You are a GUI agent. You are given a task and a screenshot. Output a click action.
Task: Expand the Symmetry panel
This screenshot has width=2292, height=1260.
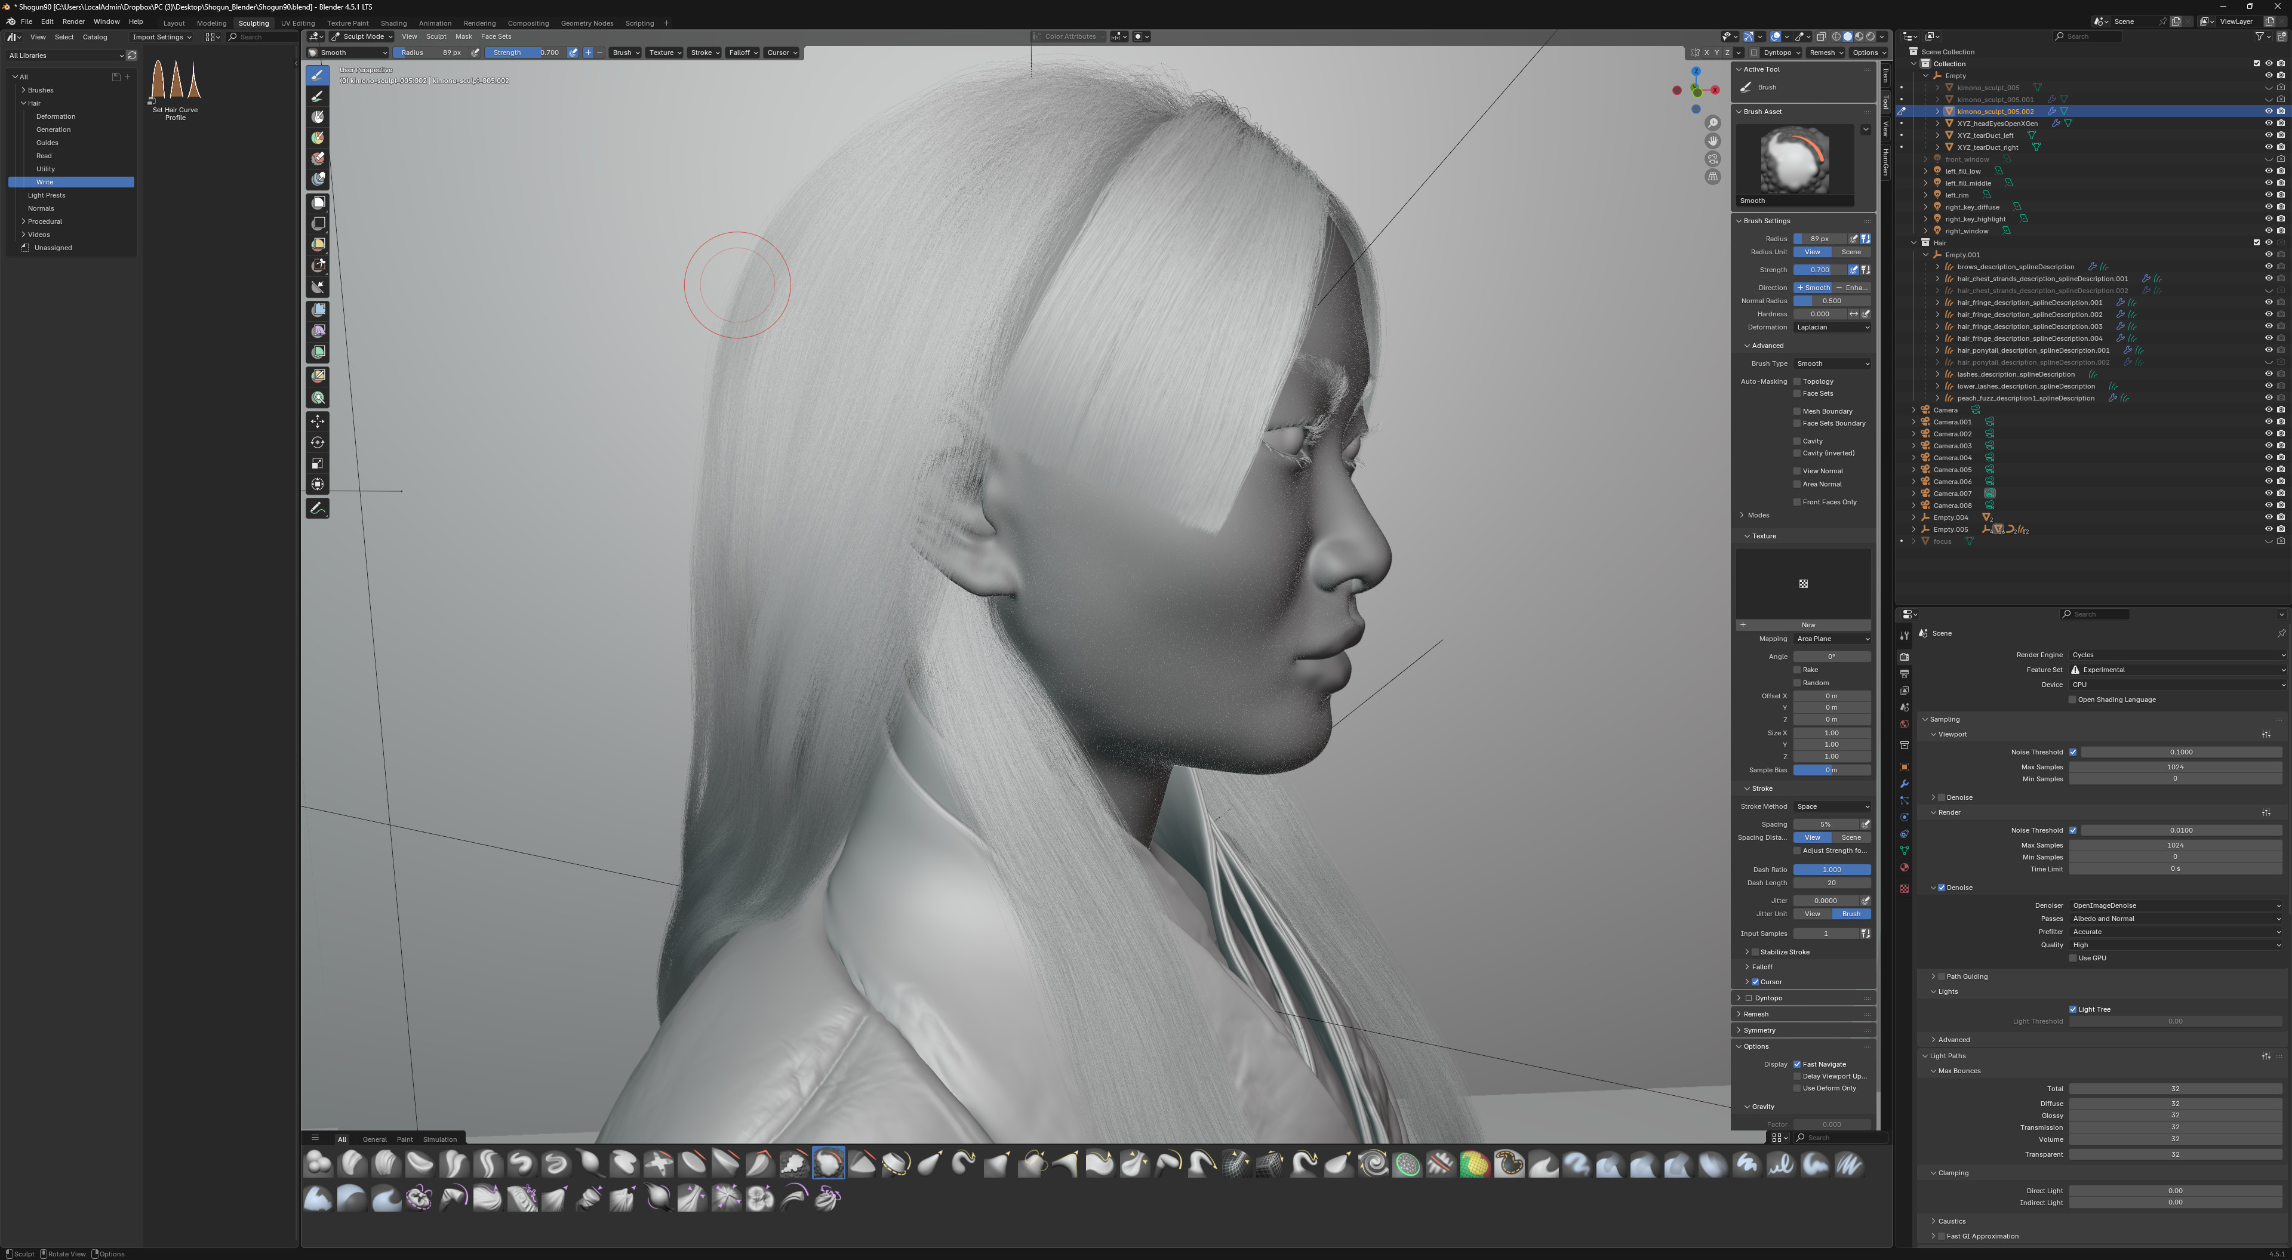pos(1759,1030)
